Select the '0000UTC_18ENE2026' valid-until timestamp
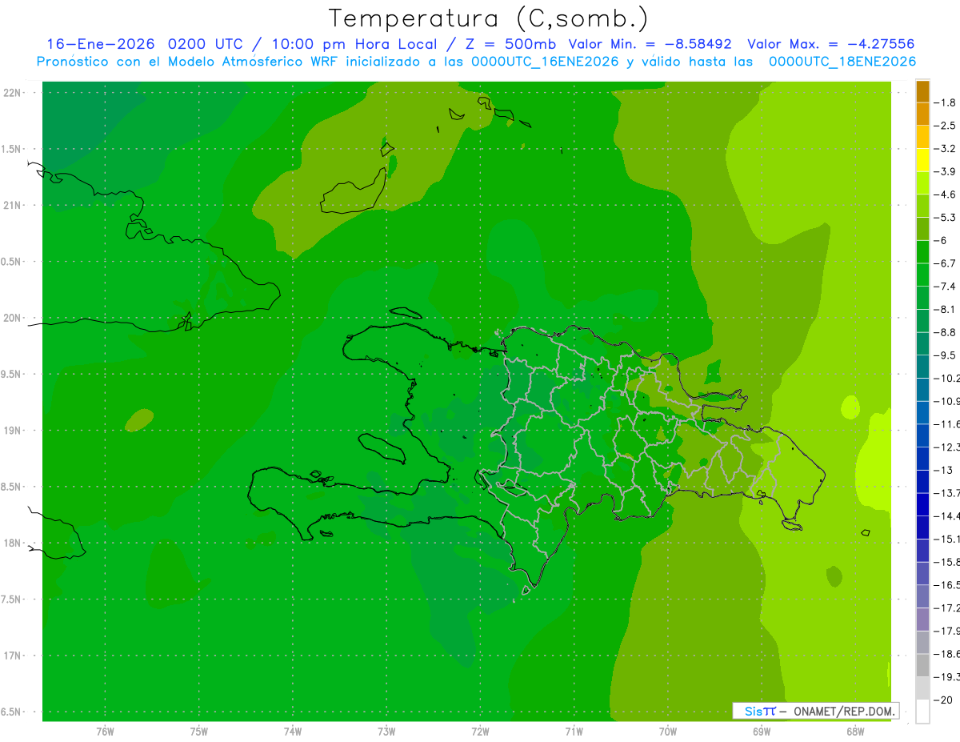 842,62
